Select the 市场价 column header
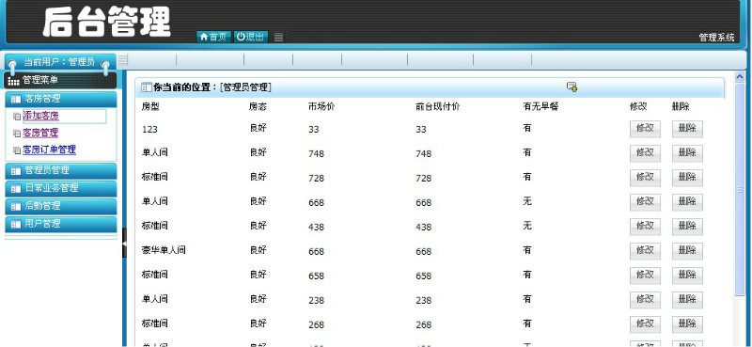 (321, 107)
